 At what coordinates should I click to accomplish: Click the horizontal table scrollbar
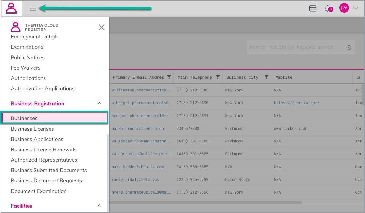[206, 203]
